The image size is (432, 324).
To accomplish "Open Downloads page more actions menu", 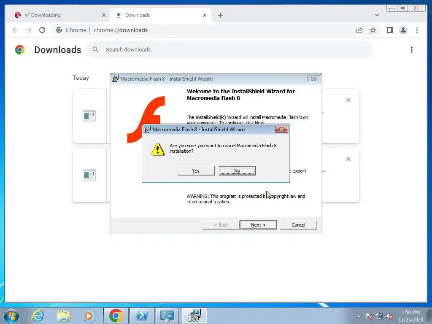I will (412, 50).
